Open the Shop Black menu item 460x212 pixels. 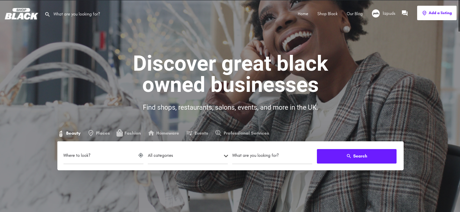point(327,14)
